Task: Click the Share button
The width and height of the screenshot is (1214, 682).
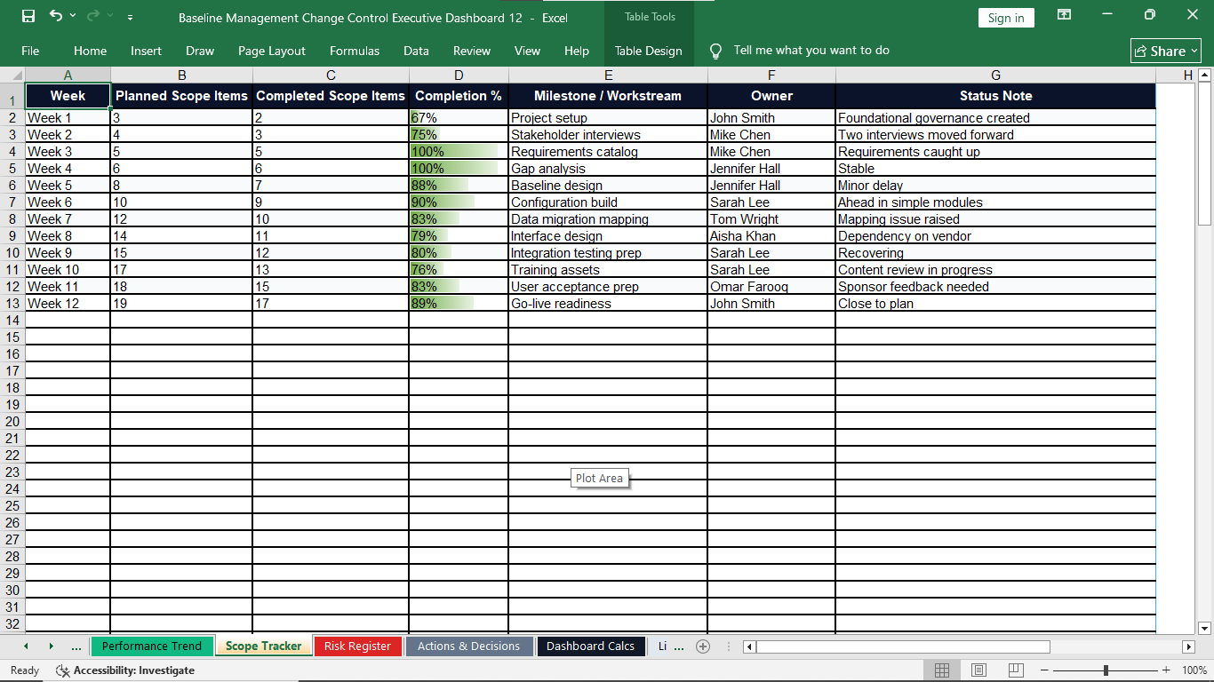Action: tap(1166, 51)
